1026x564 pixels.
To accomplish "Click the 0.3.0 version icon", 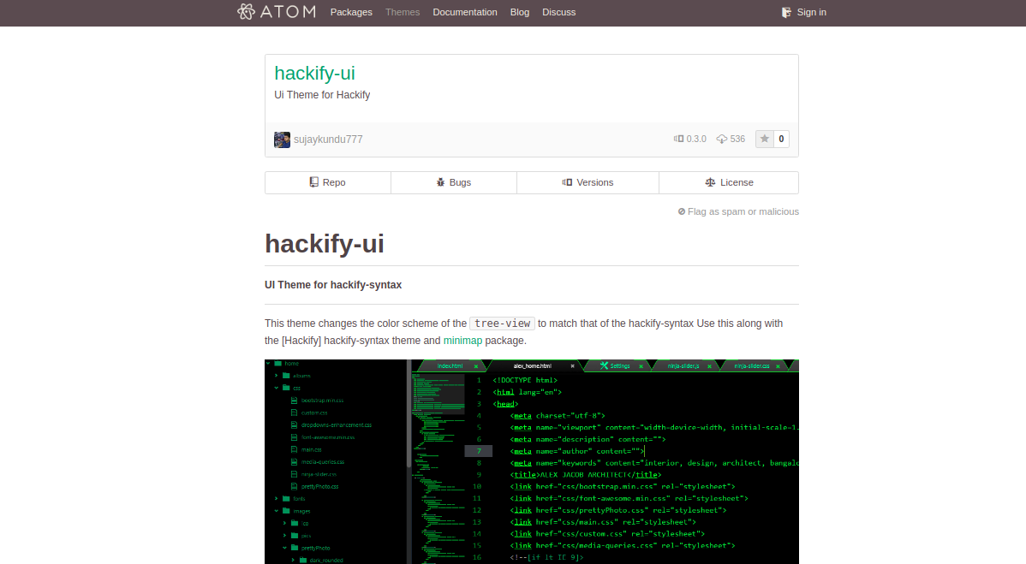I will pyautogui.click(x=678, y=140).
